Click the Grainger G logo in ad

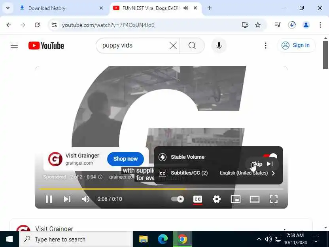point(55,159)
